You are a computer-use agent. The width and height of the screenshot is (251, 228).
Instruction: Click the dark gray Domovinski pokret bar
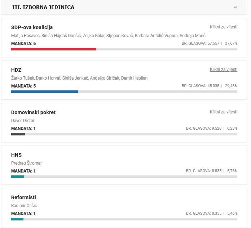coord(18,134)
